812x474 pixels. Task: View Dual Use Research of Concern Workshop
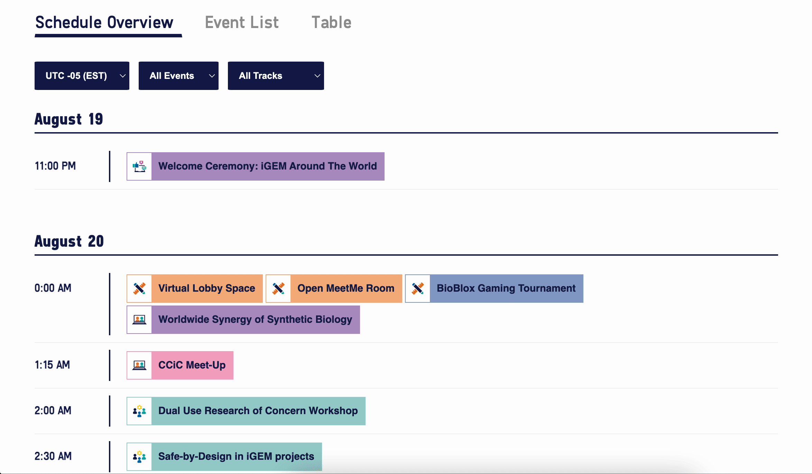pos(258,411)
